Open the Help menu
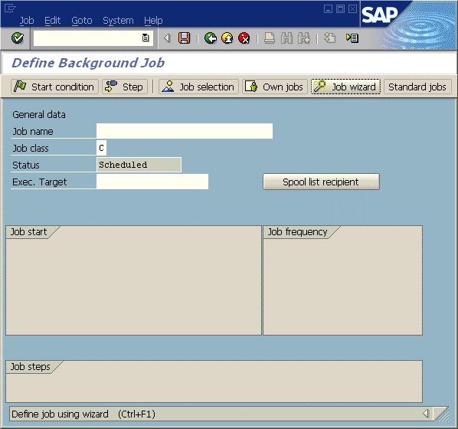Screen dimensions: 458x429 (x=153, y=21)
